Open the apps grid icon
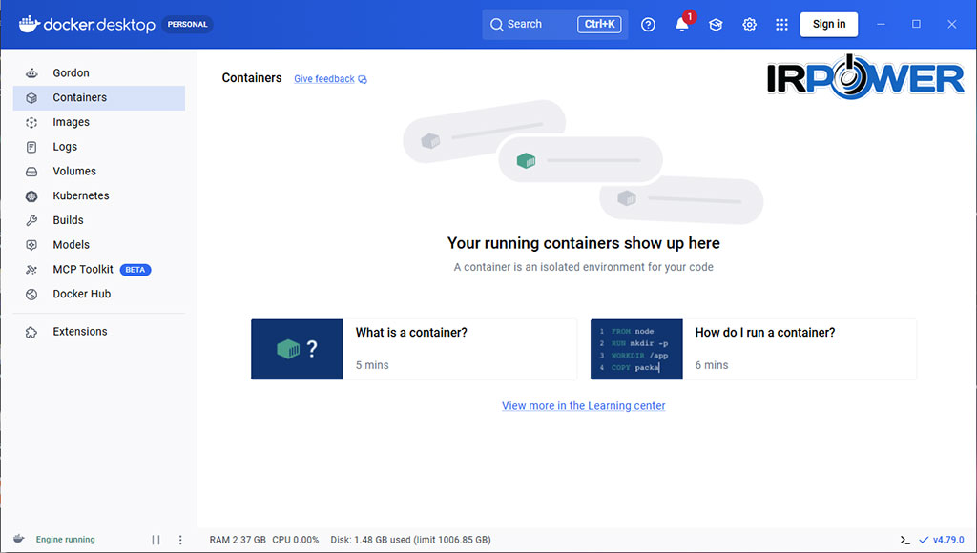This screenshot has width=977, height=553. tap(782, 24)
